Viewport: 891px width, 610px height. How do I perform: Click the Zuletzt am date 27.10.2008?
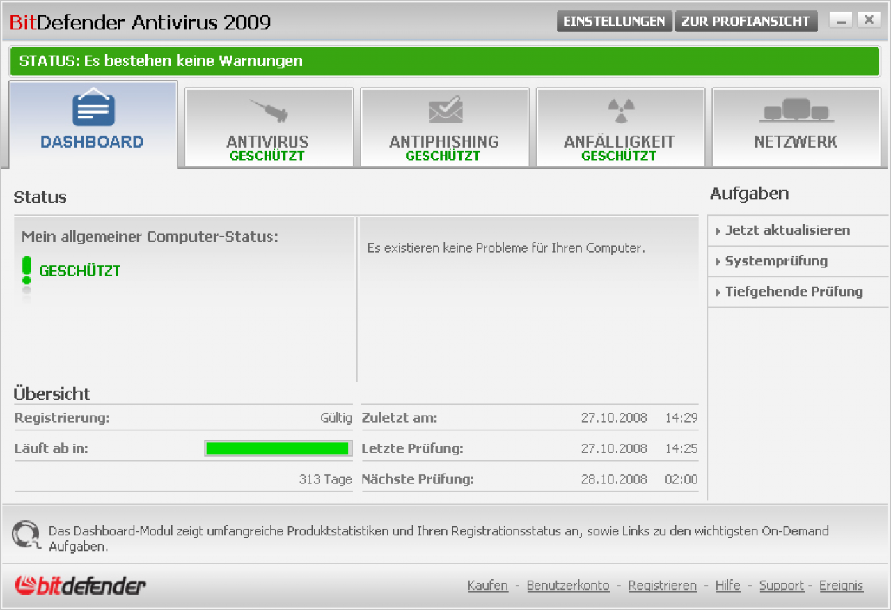coord(614,419)
